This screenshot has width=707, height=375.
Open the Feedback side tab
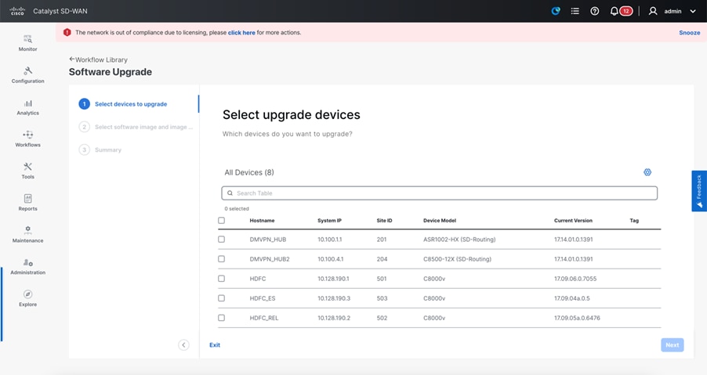tap(699, 191)
